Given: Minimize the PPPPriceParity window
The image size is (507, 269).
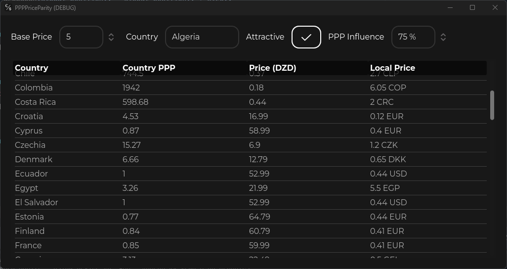Looking at the screenshot, I should pyautogui.click(x=450, y=7).
